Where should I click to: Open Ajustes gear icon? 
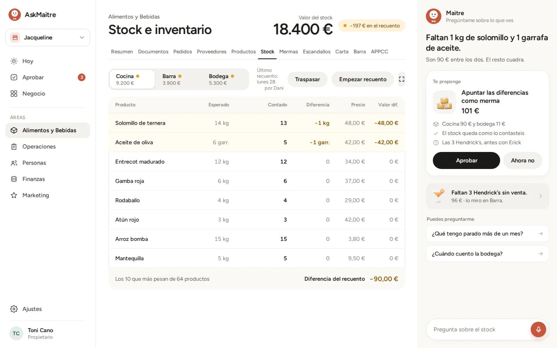[x=14, y=309]
